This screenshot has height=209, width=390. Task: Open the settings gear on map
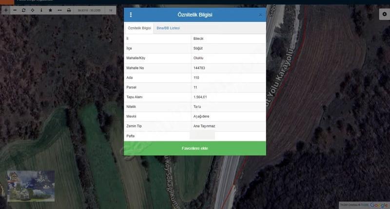coord(385,14)
